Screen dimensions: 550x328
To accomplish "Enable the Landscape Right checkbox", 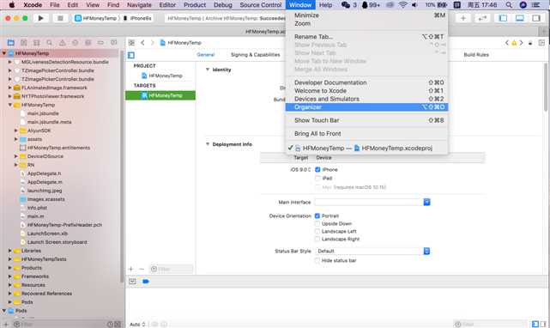I will [317, 240].
